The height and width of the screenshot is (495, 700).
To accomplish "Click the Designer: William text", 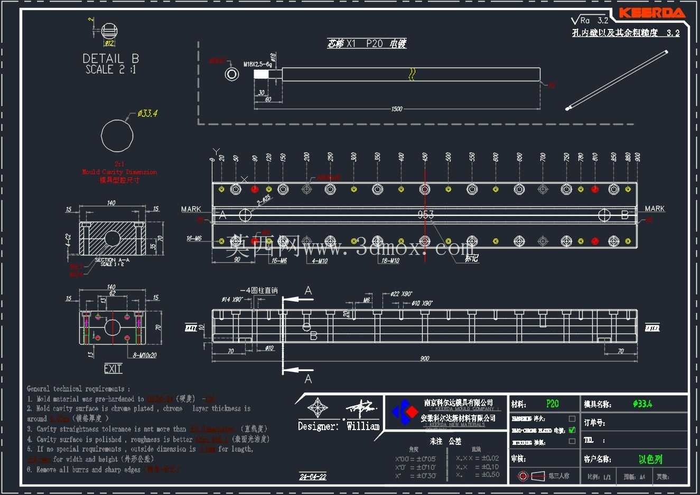I will click(339, 426).
